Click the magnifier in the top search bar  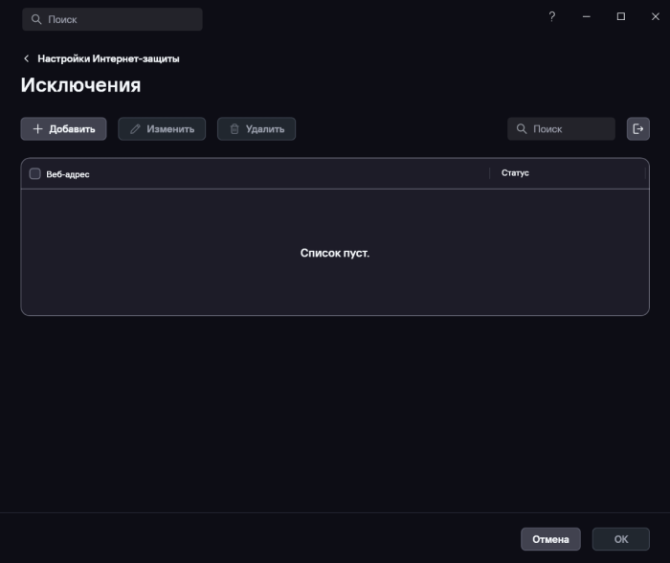click(x=37, y=19)
